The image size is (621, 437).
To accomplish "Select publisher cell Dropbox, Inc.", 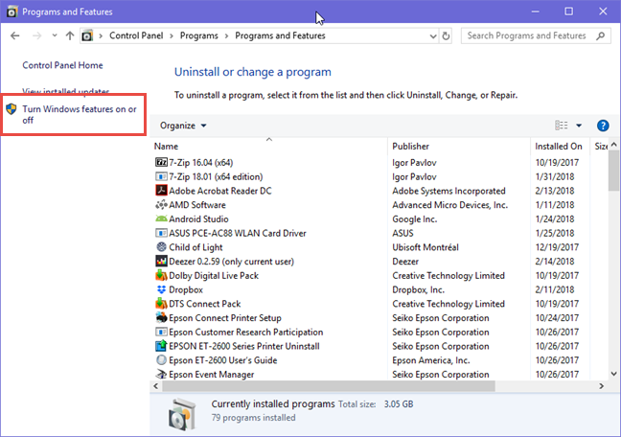I will click(418, 289).
